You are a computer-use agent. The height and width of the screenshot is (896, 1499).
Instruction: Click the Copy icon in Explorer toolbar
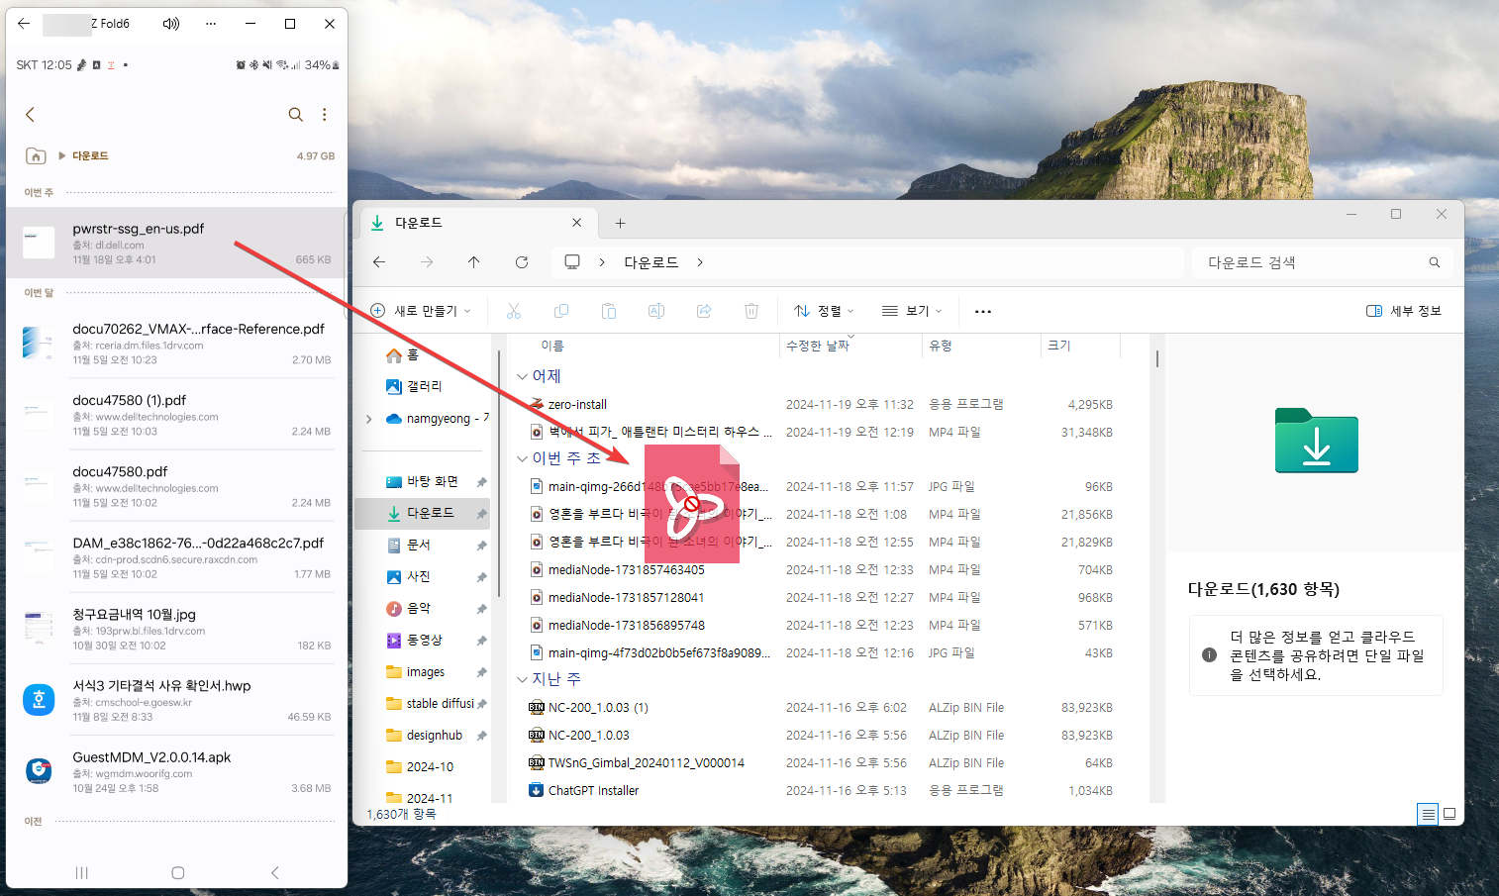point(561,311)
